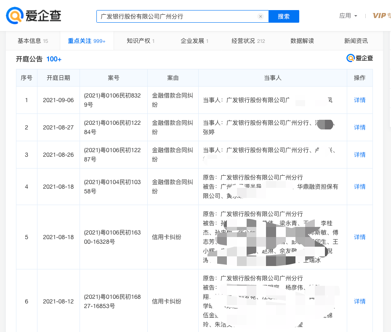Click the 操作 column header
Viewport: 391px width, 332px height.
pos(359,78)
